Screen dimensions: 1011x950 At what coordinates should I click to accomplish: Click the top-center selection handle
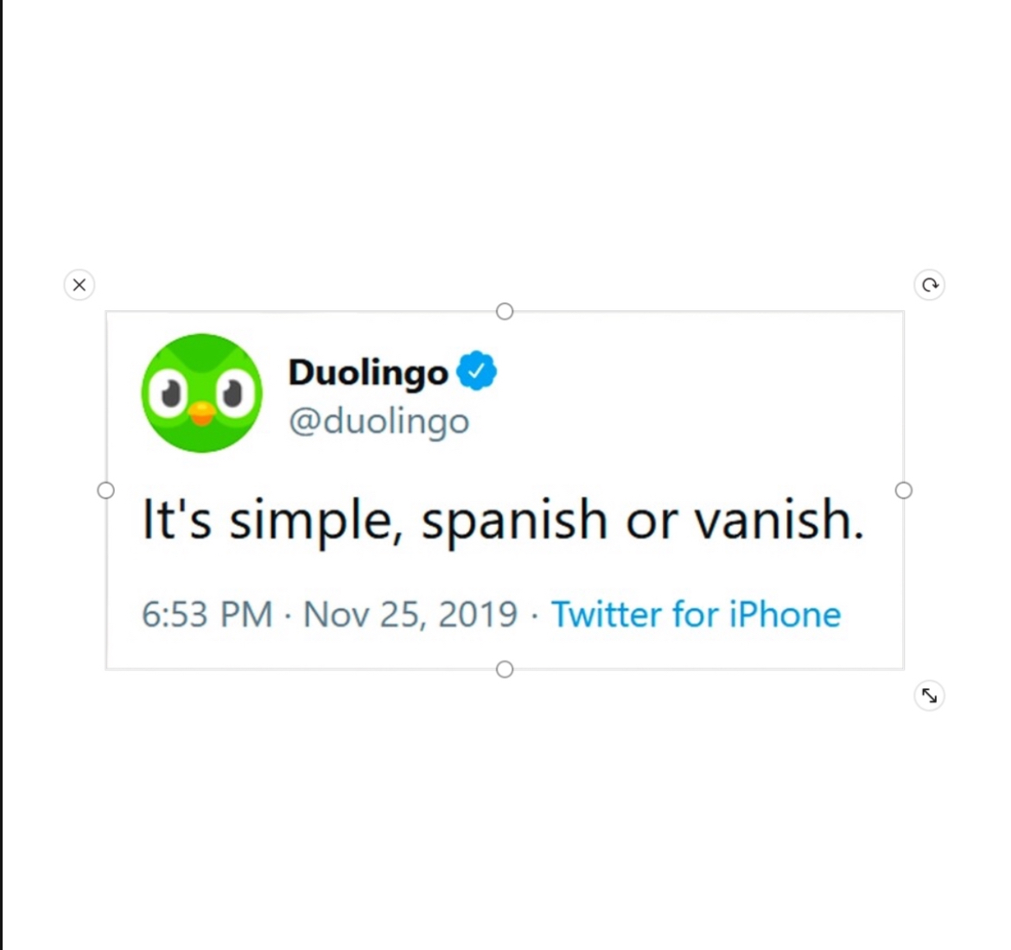pos(505,311)
